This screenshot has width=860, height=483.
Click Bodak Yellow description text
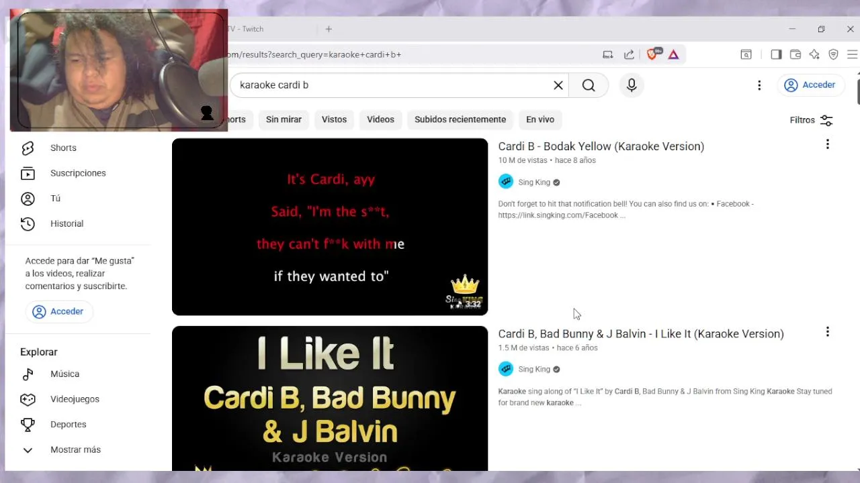point(626,209)
